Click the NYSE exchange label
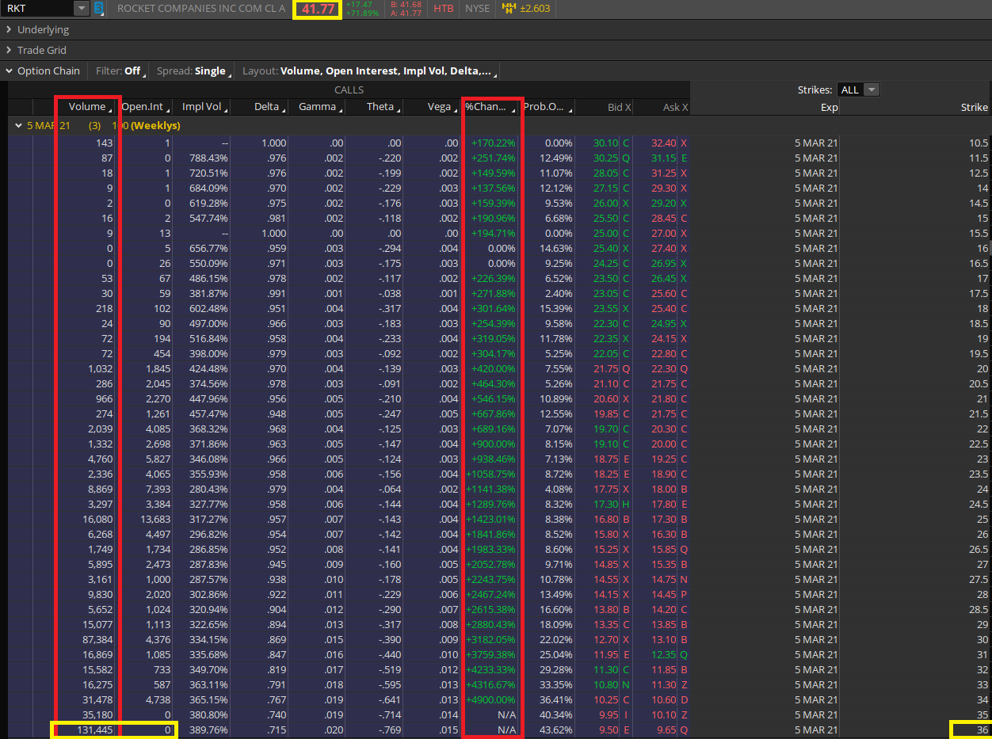Viewport: 992px width, 739px height. 477,9
